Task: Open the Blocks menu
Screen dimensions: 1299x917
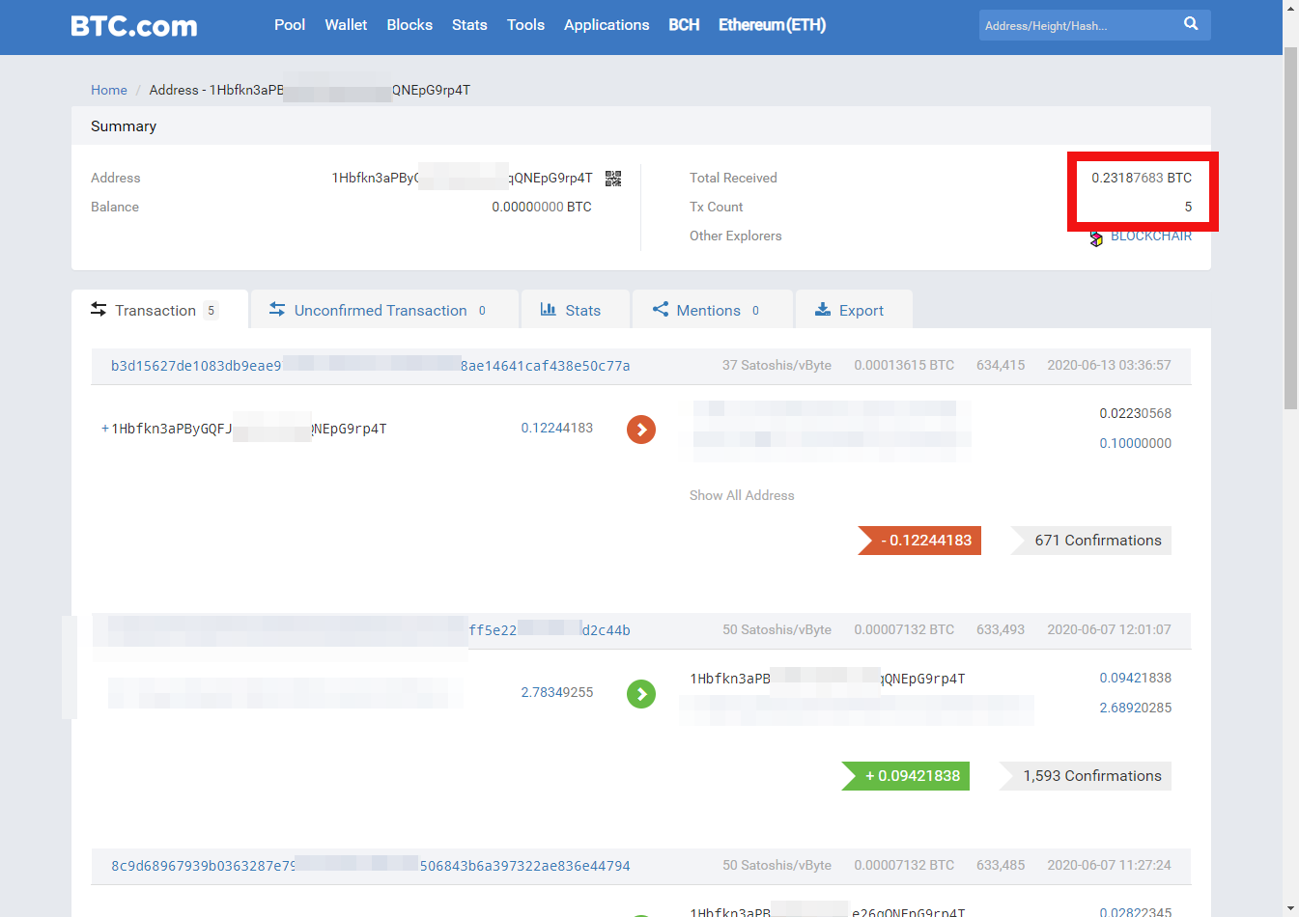Action: (409, 25)
